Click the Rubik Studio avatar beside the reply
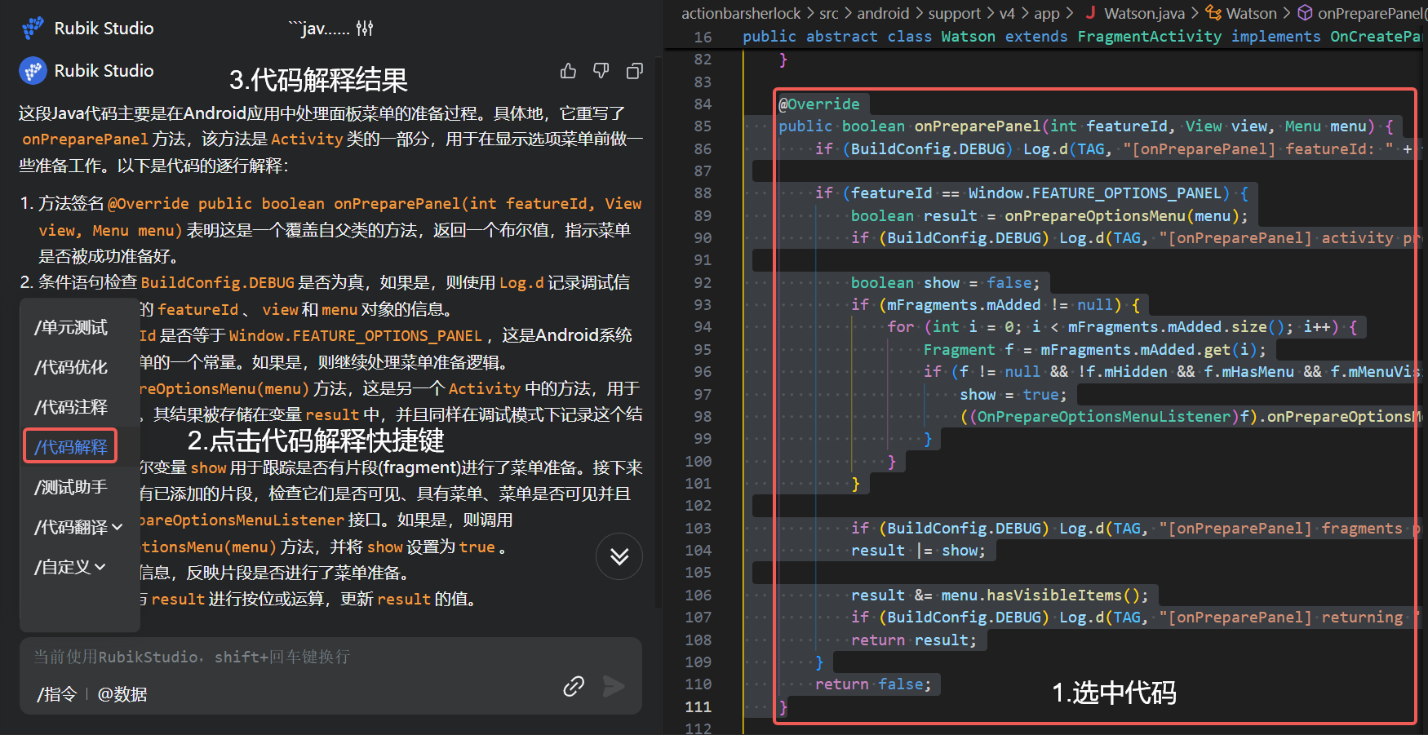The image size is (1428, 735). (33, 71)
